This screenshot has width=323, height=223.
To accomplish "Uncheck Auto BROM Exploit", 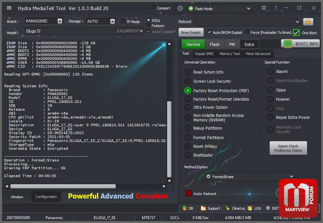I will (x=209, y=32).
